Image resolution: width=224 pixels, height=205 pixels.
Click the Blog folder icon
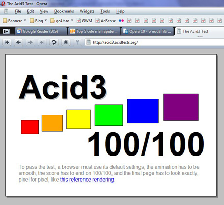(x=32, y=21)
